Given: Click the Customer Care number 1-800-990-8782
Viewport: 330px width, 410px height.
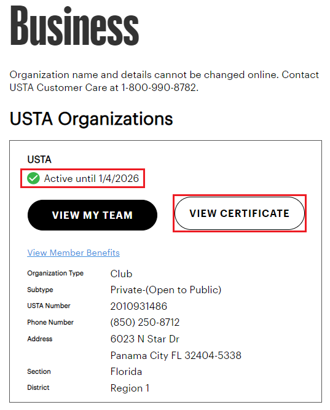Looking at the screenshot, I should coord(159,88).
